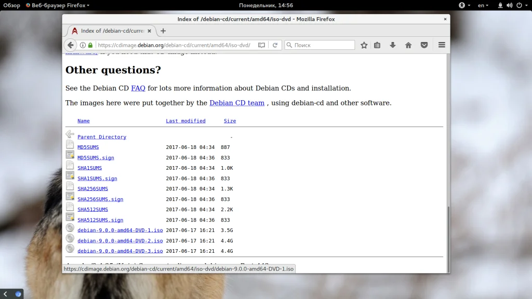Close the 'Index of /debian-cd' tab
Viewport: 532px width, 299px height.
(x=149, y=31)
